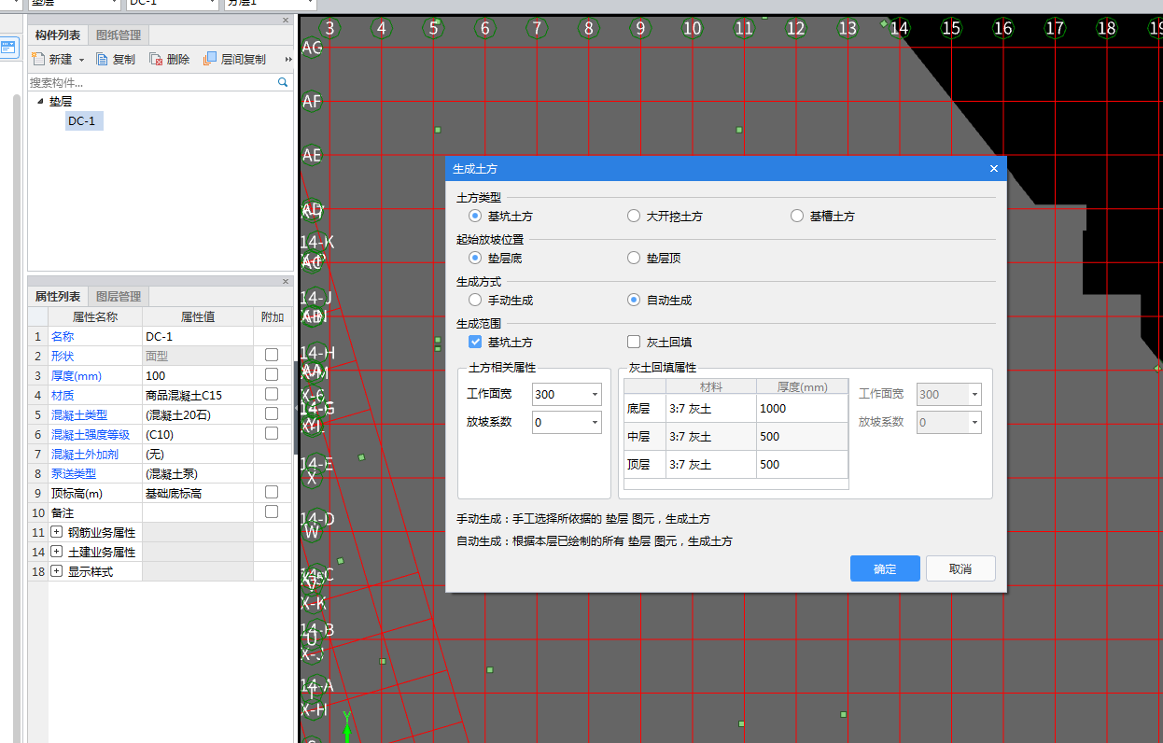
Task: Click 中层 material cell 3:7 灰土
Action: [710, 436]
